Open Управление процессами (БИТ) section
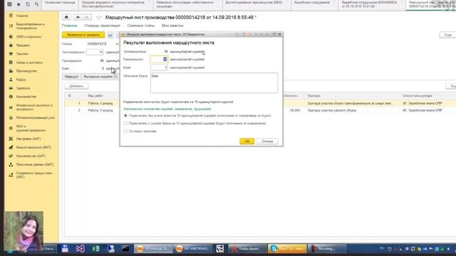This screenshot has width=456, height=256. 34,175
